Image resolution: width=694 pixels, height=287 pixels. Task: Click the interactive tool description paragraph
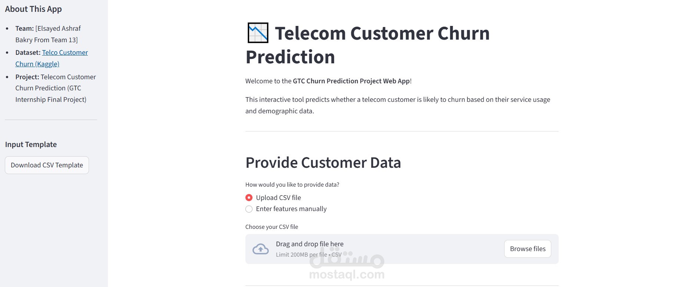click(397, 105)
